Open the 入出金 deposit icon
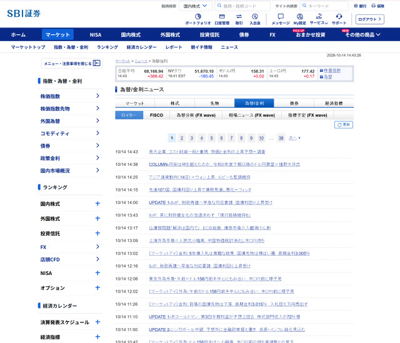This screenshot has height=343, width=400. pyautogui.click(x=255, y=19)
